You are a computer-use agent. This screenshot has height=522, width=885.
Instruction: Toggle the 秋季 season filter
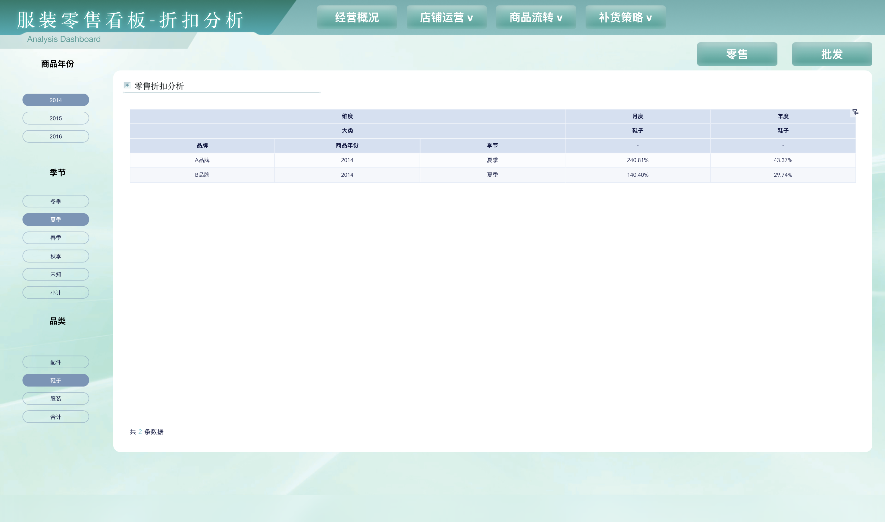click(55, 256)
